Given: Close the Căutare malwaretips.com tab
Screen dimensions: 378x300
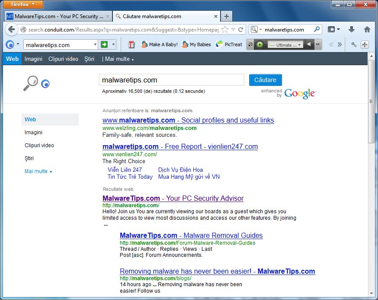Looking at the screenshot, I should click(216, 16).
